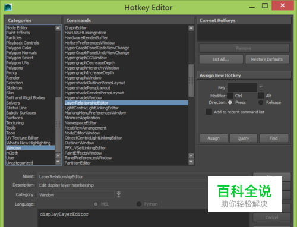The width and height of the screenshot is (297, 227).
Task: Click the Key input field
Action: tap(242, 87)
